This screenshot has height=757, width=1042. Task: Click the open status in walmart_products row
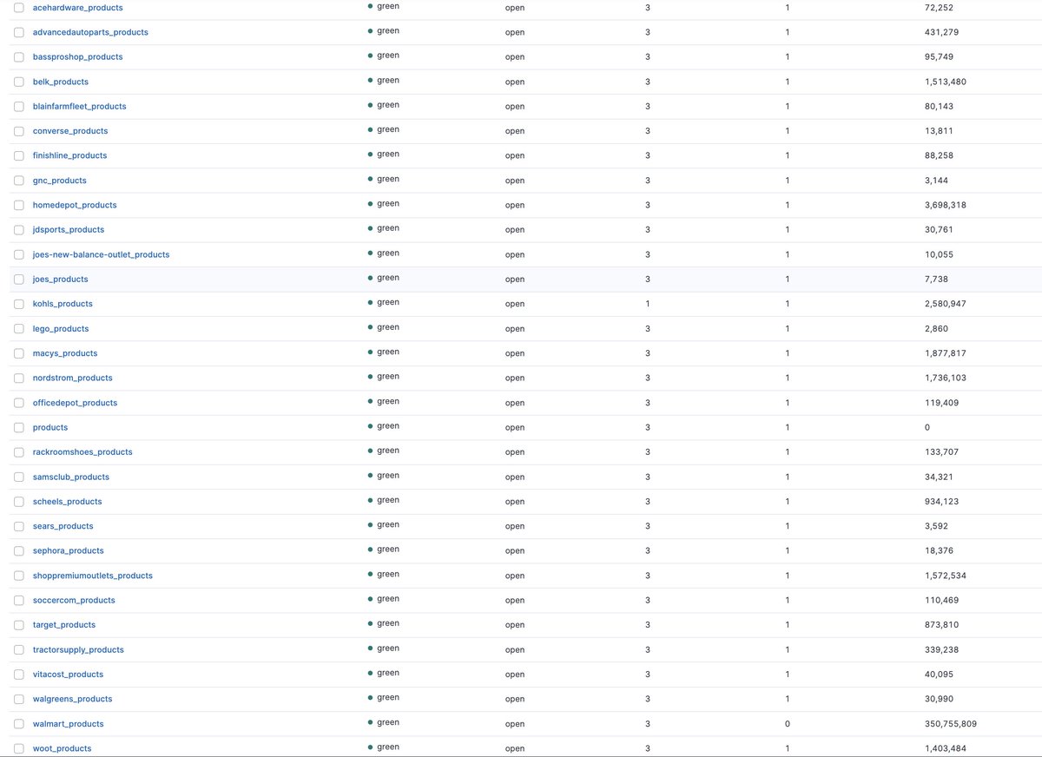pos(515,723)
